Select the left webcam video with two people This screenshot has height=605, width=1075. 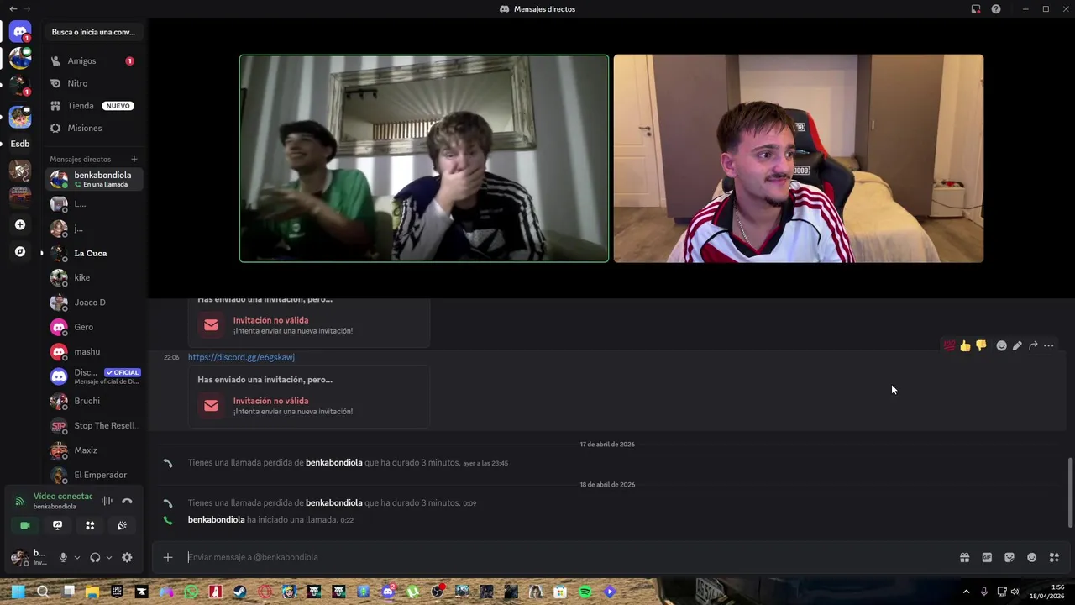(x=424, y=159)
